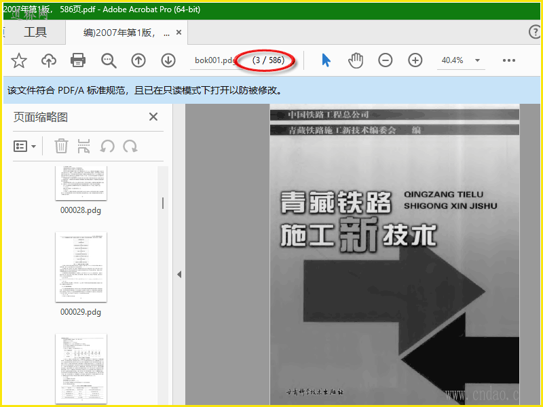Click the 40.4% zoom value field
This screenshot has height=407, width=543.
tap(452, 60)
